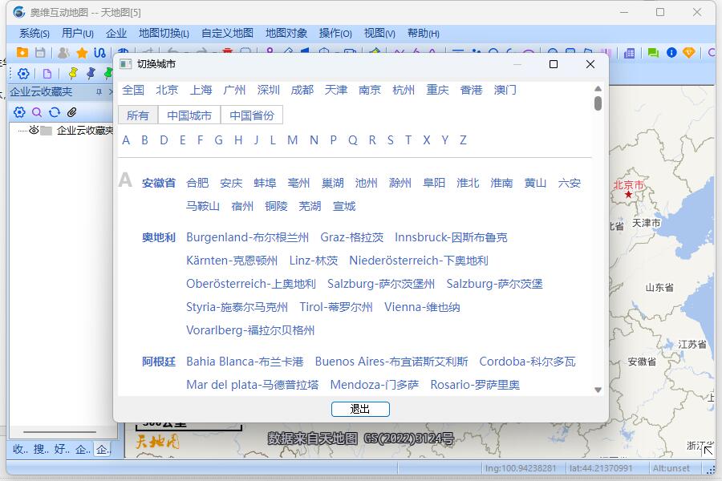Screen dimensions: 722x481
Task: Pin the 企业云收藏夹 panel
Action: tap(99, 91)
